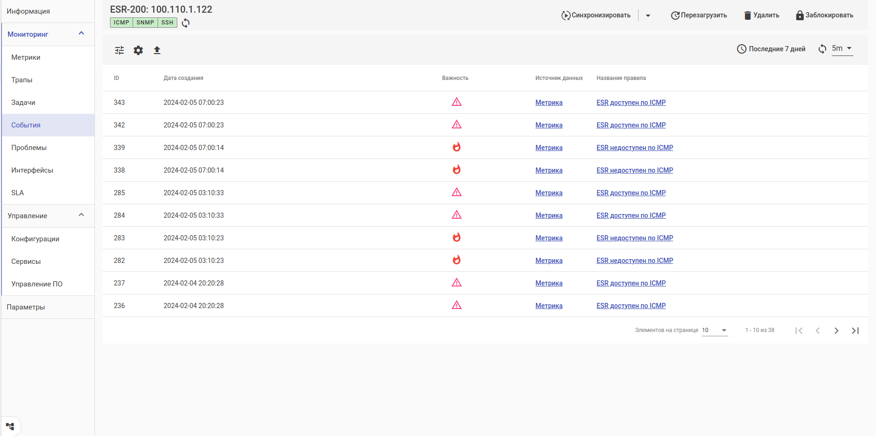This screenshot has width=876, height=436.
Task: Refresh device status next to SSH badge
Action: [x=186, y=23]
